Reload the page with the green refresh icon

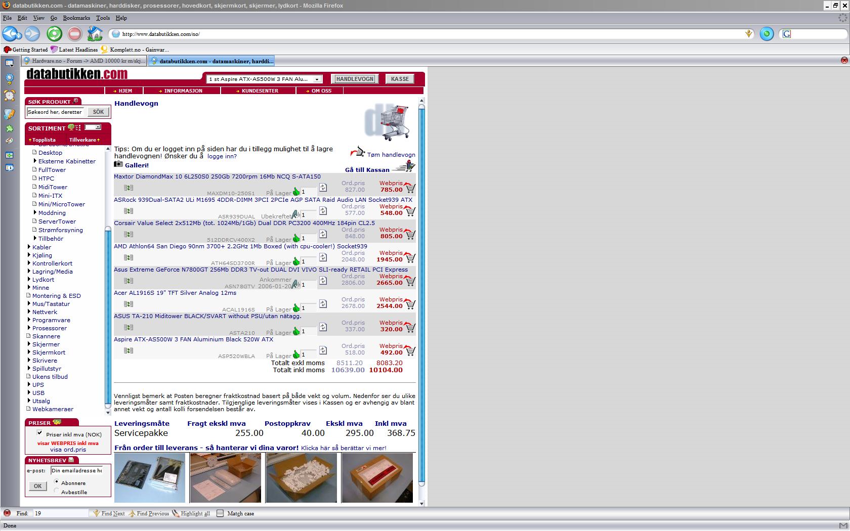[55, 34]
